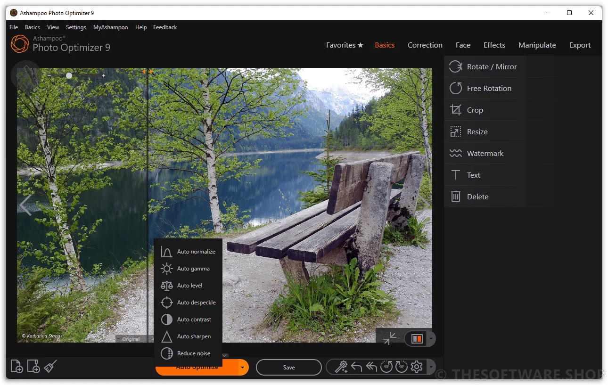Click the add file icon
The height and width of the screenshot is (385, 608).
click(x=16, y=367)
